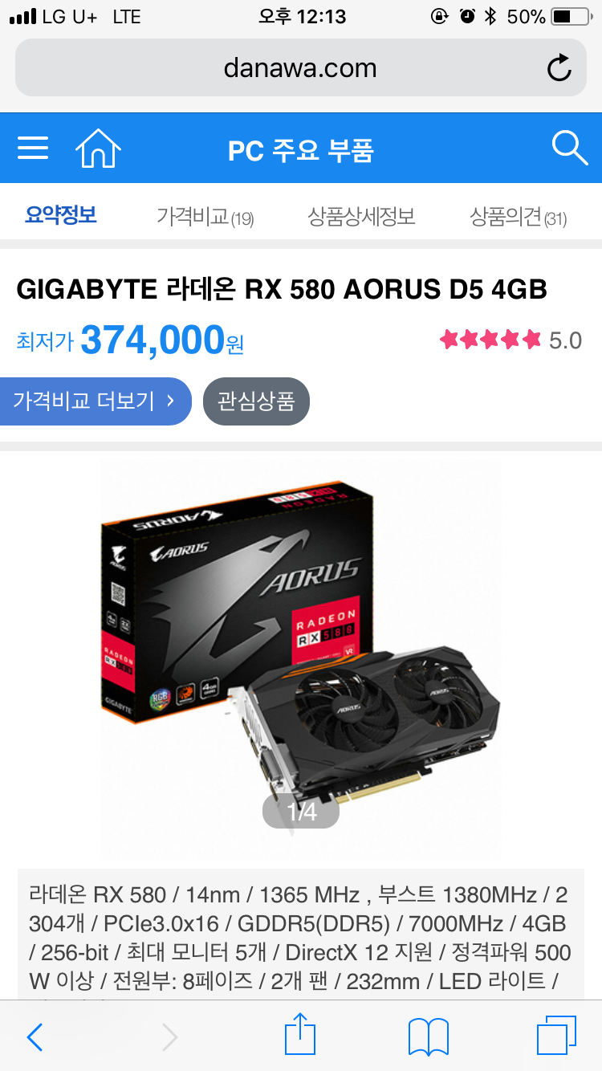602x1071 pixels.
Task: Reload the page with refresh icon
Action: [559, 68]
